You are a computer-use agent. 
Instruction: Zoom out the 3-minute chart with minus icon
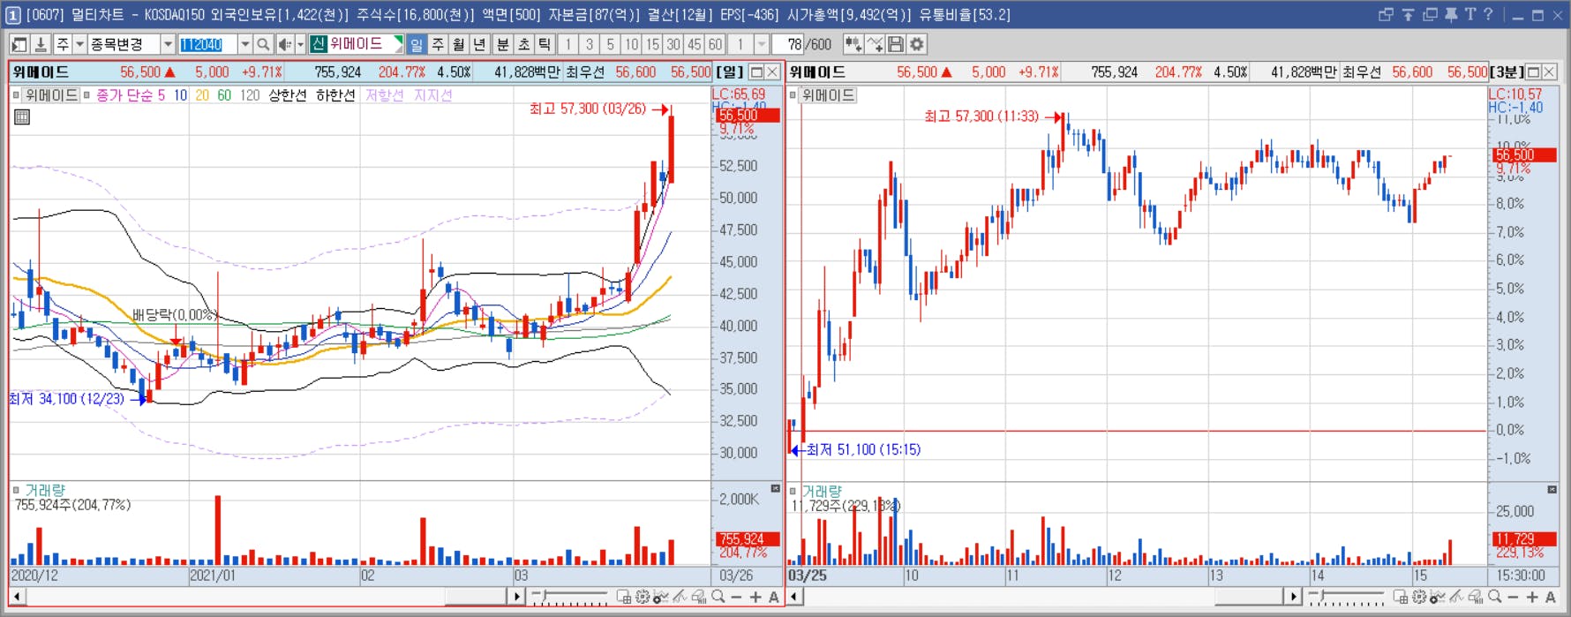(1513, 598)
